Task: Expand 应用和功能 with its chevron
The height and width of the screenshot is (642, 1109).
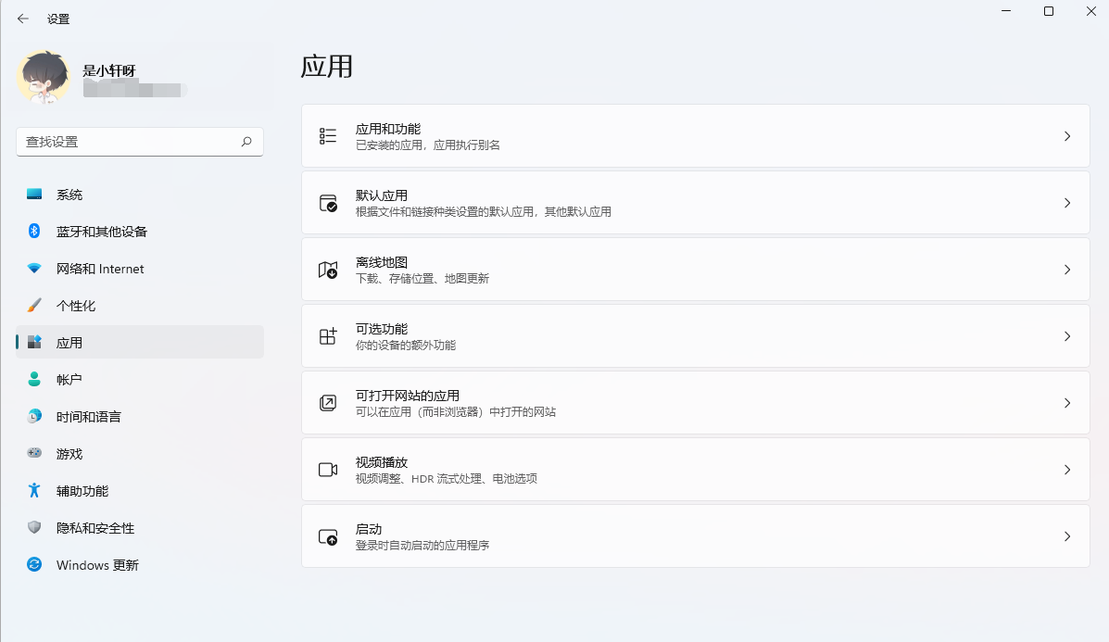Action: tap(1067, 136)
